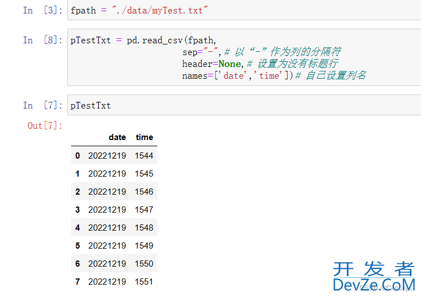Click index label 5 in dataframe

(x=77, y=246)
